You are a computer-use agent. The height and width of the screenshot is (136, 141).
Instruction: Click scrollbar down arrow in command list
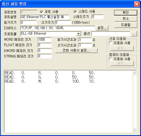[134, 130]
